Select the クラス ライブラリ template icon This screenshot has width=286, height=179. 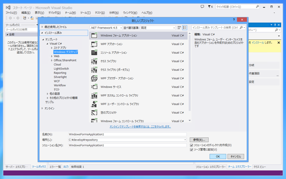94,61
